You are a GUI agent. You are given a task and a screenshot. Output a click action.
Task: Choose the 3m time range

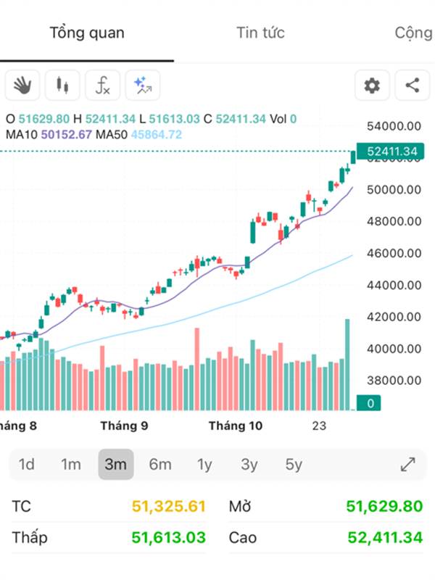116,465
